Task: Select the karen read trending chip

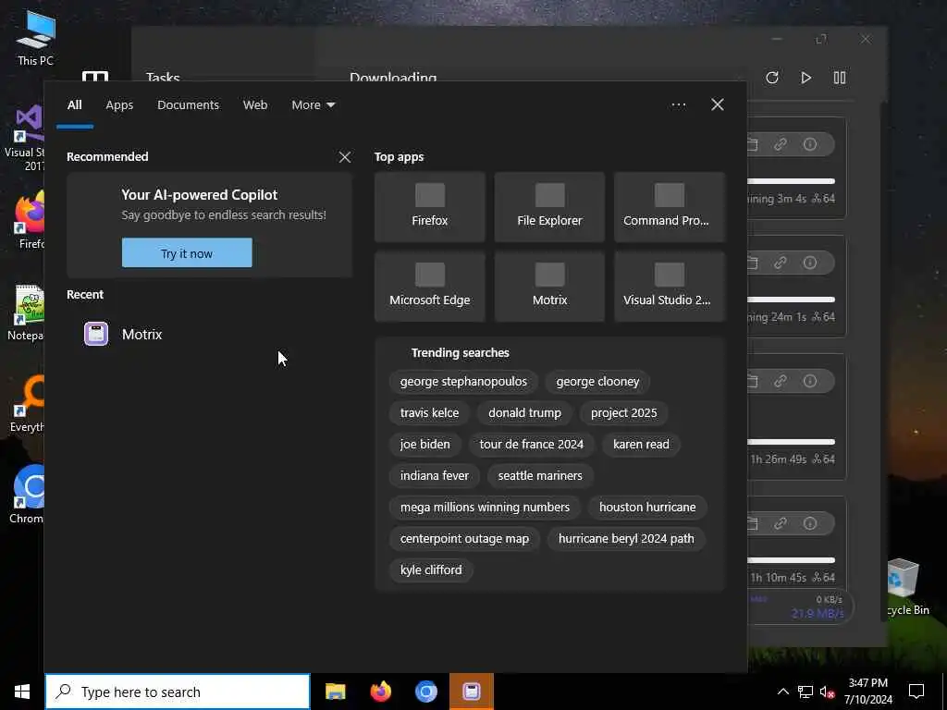Action: point(641,445)
